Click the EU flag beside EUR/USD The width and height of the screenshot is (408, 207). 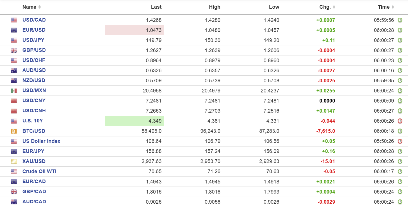click(13, 30)
